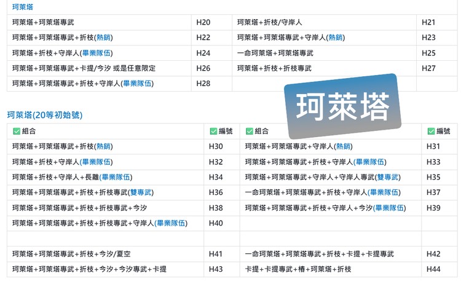
Task: Select the H44 code cell
Action: click(x=433, y=269)
